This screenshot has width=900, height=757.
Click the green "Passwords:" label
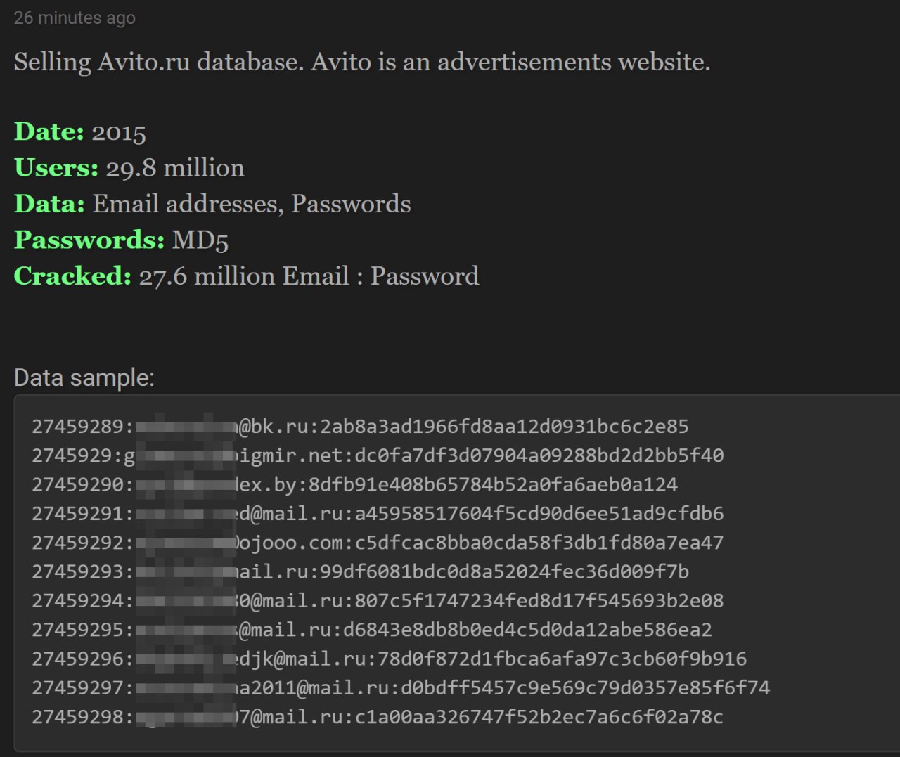point(89,240)
